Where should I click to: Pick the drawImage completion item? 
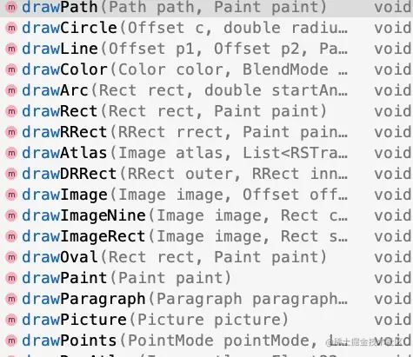206,195
